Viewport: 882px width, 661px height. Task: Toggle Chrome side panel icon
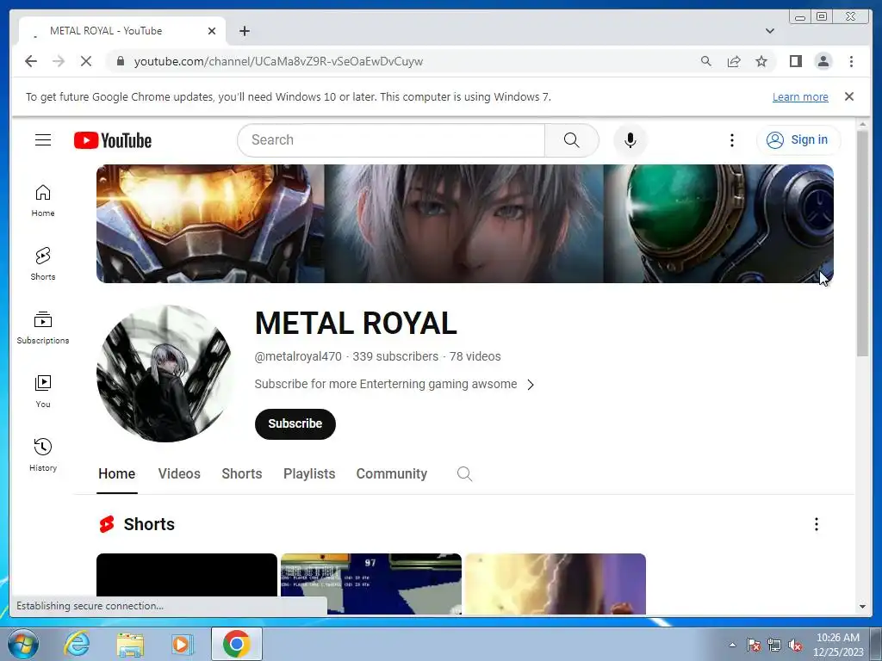795,61
